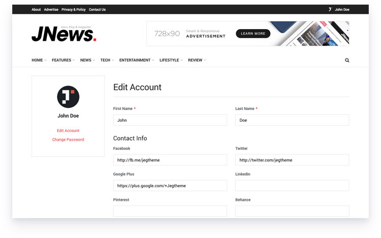Open the Change Password link
Viewport: 381px width, 238px height.
[x=68, y=140]
